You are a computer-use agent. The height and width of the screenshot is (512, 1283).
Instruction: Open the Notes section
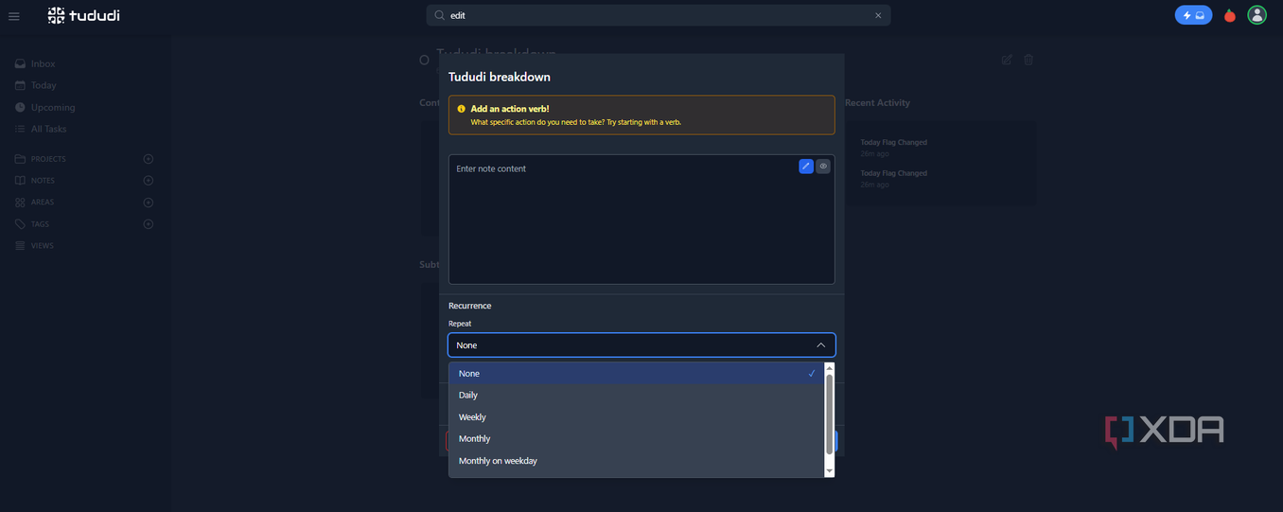(43, 181)
